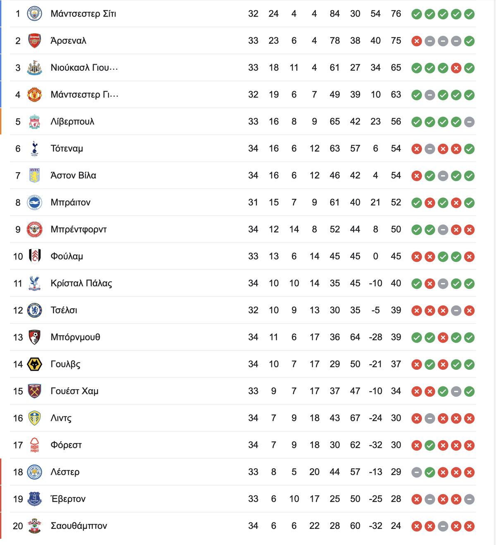The width and height of the screenshot is (496, 545).
Task: Click Liverpool's latest draw form indicator
Action: (469, 122)
